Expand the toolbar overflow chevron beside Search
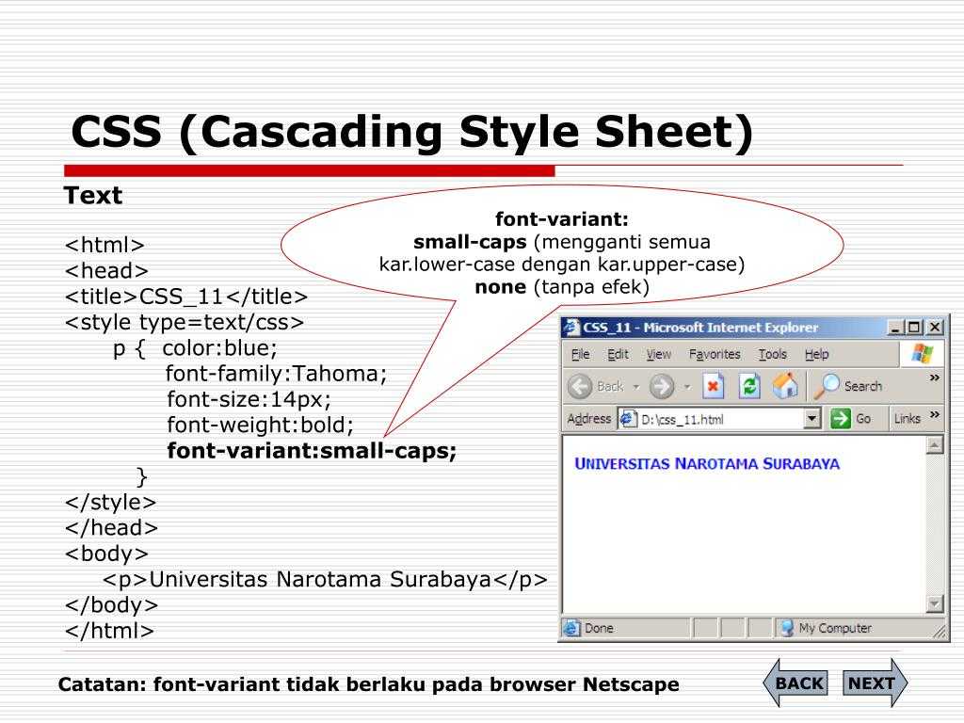This screenshot has width=964, height=723. click(934, 378)
